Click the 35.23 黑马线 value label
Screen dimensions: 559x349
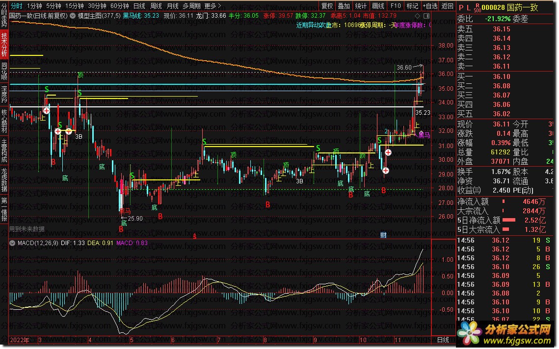[x=423, y=113]
